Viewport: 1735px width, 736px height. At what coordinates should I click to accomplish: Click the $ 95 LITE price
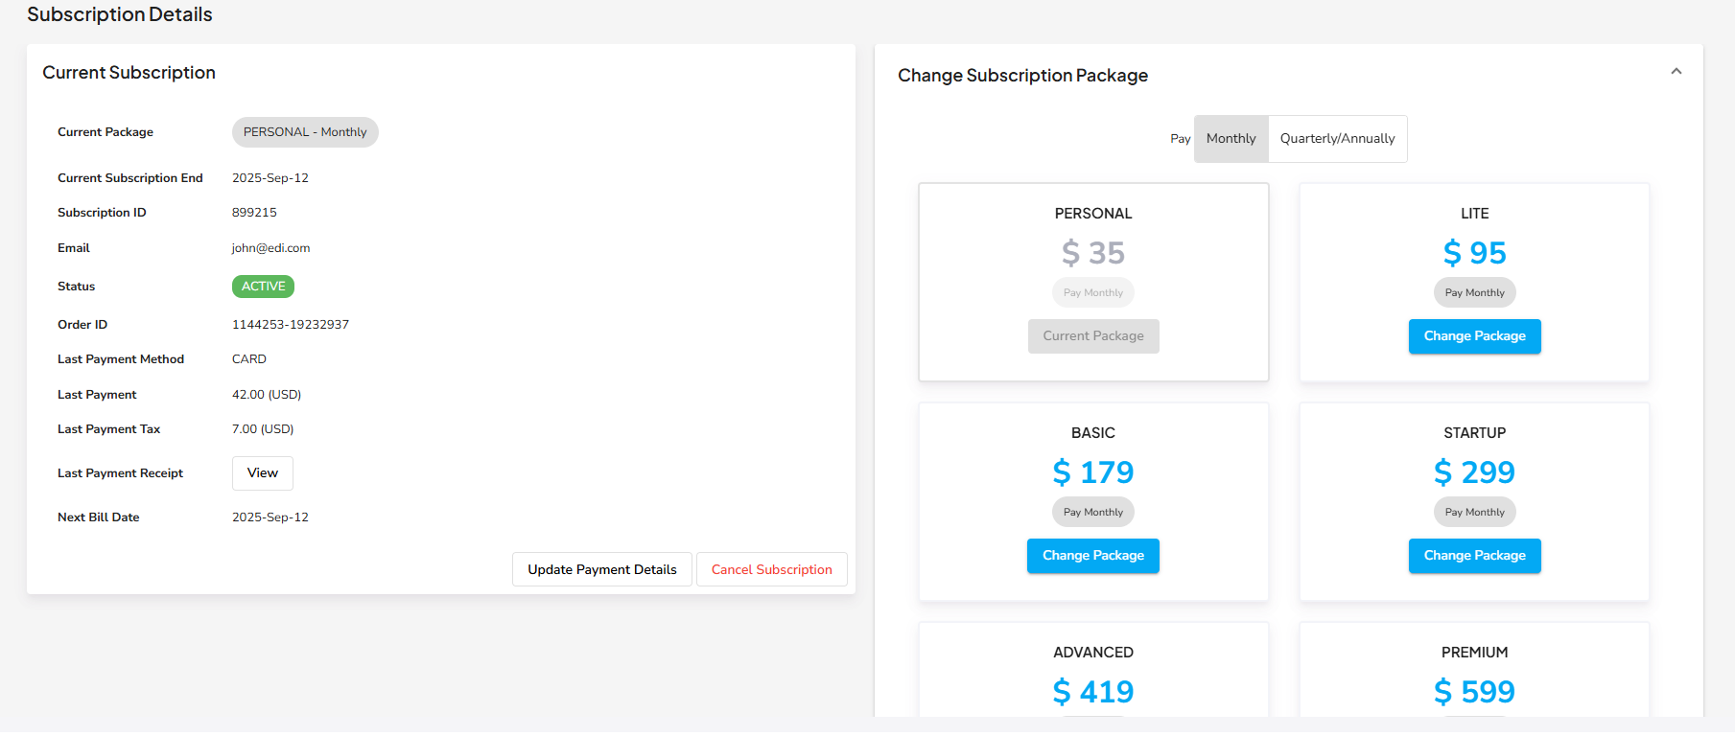tap(1474, 253)
